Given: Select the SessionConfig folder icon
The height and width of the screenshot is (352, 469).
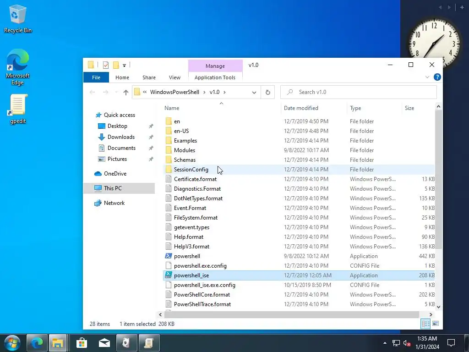Looking at the screenshot, I should tap(169, 170).
